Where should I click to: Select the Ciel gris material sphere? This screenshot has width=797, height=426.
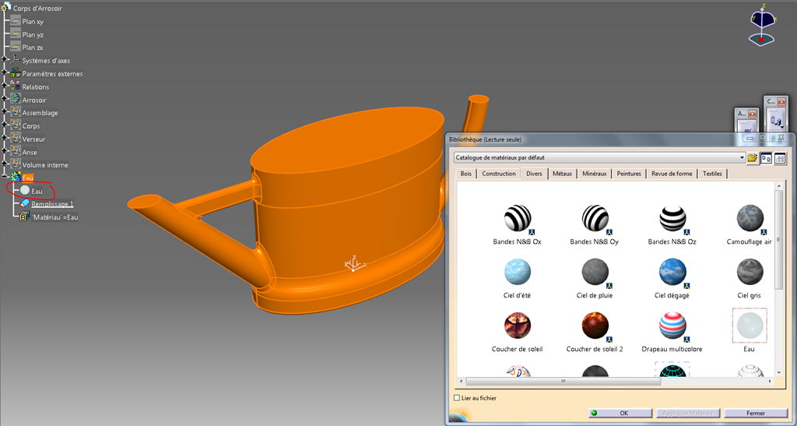pyautogui.click(x=750, y=272)
